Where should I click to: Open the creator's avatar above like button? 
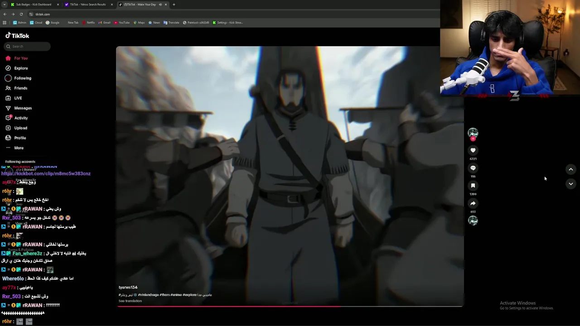(x=473, y=132)
